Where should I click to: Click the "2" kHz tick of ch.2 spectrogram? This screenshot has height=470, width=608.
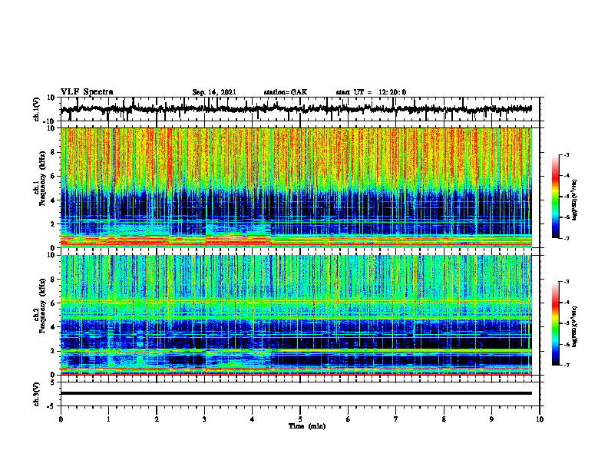[x=55, y=351]
